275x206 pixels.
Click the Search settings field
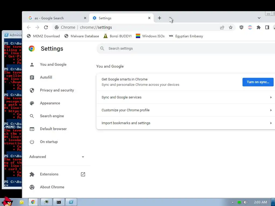point(186,49)
